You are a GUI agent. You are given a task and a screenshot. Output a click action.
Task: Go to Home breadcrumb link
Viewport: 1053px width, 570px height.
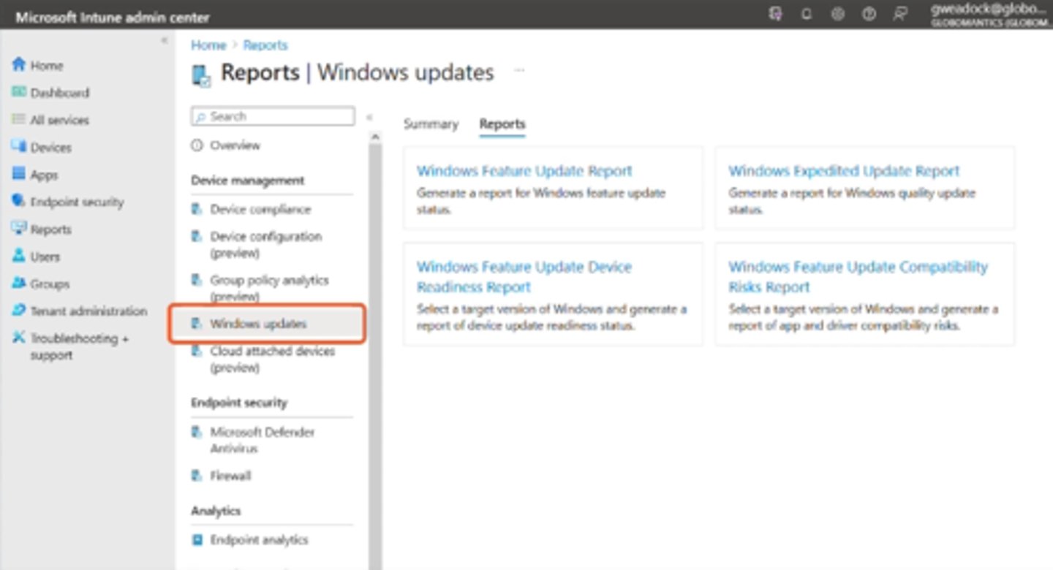208,45
